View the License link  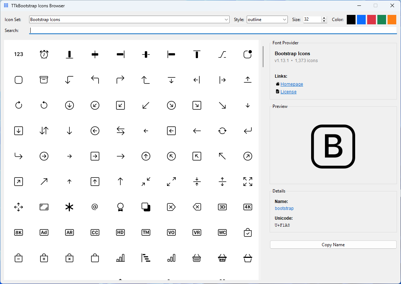[289, 92]
